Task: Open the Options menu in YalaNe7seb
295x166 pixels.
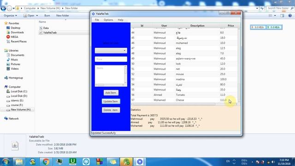Action: point(108,20)
